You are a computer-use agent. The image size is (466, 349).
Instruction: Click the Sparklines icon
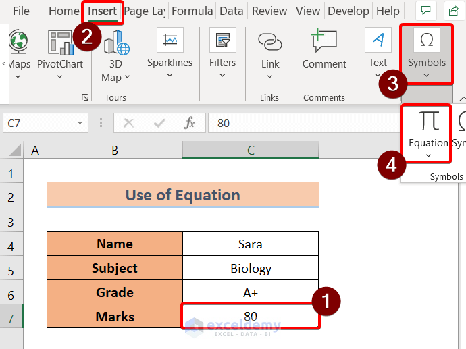pos(170,41)
